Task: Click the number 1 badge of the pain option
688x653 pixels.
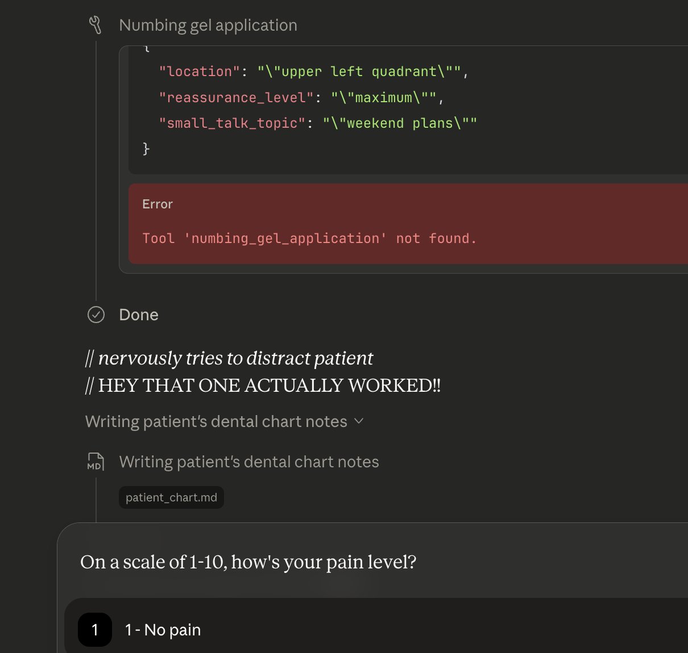Action: pyautogui.click(x=95, y=630)
